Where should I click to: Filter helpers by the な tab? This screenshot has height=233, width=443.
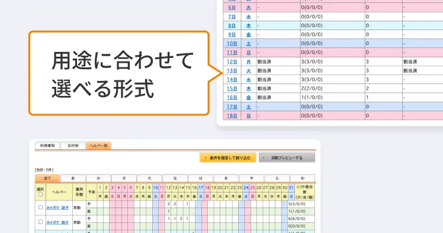(x=175, y=178)
